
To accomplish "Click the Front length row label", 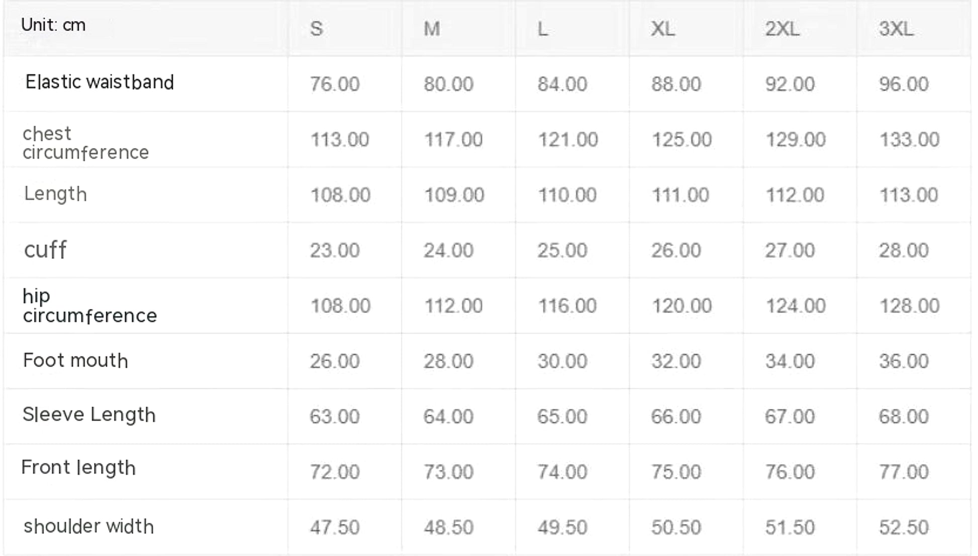I will pos(78,468).
